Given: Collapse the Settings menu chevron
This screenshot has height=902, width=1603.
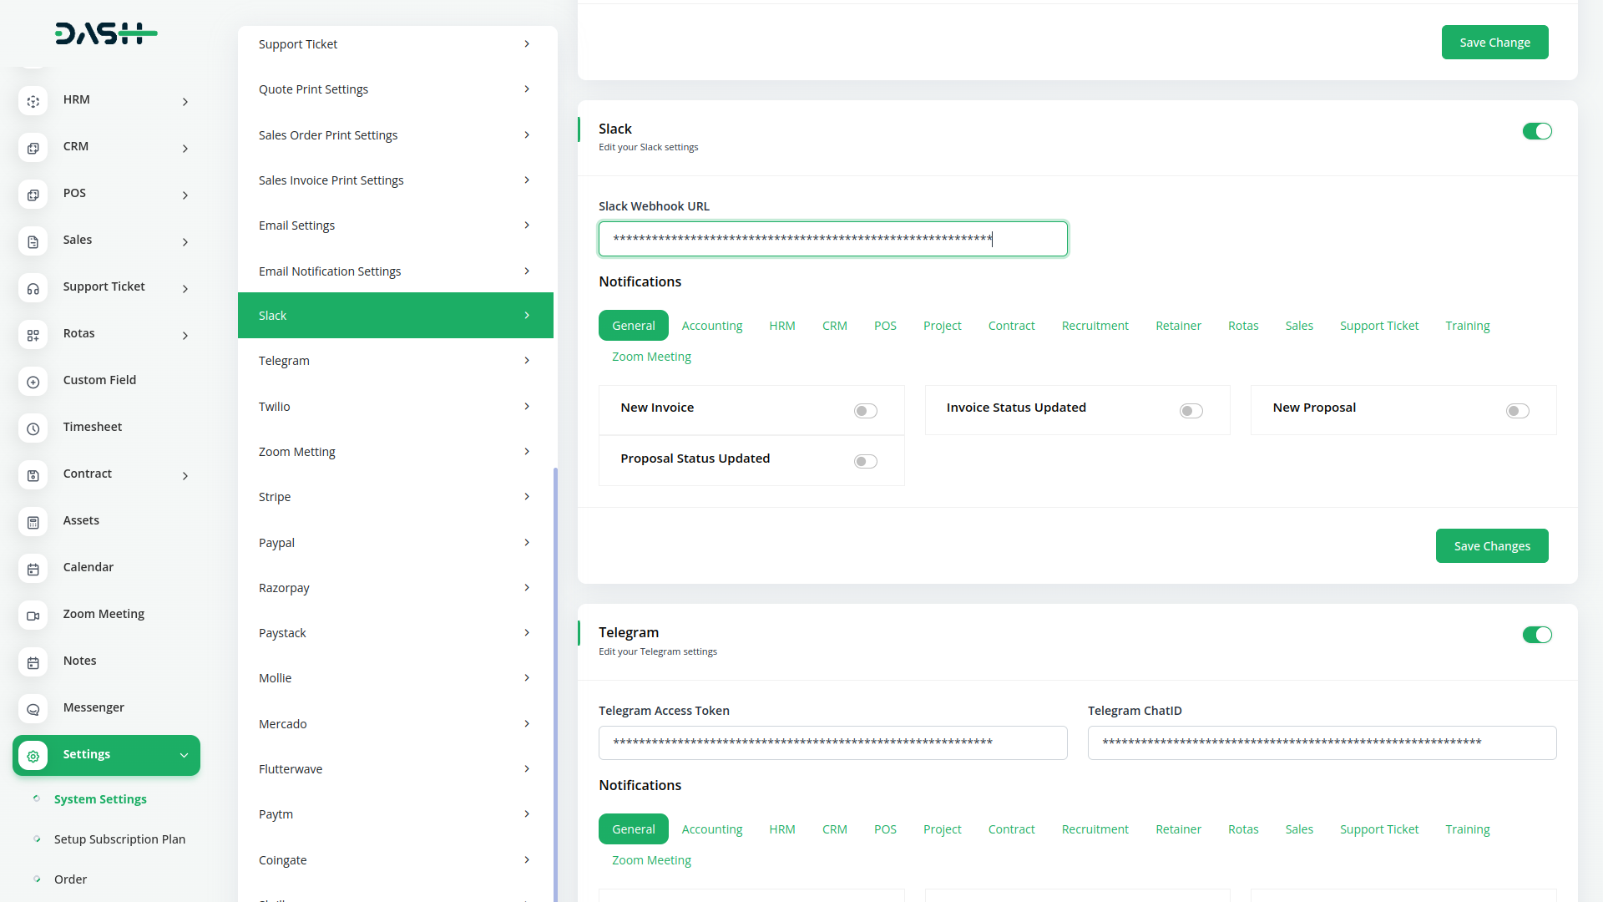Looking at the screenshot, I should 184,755.
